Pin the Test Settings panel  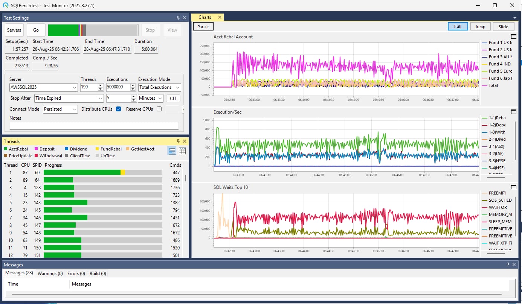[178, 18]
